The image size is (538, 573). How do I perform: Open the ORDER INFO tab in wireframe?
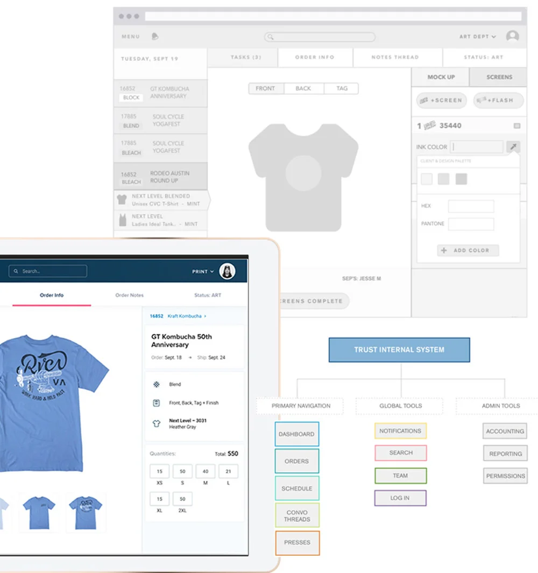tap(315, 58)
